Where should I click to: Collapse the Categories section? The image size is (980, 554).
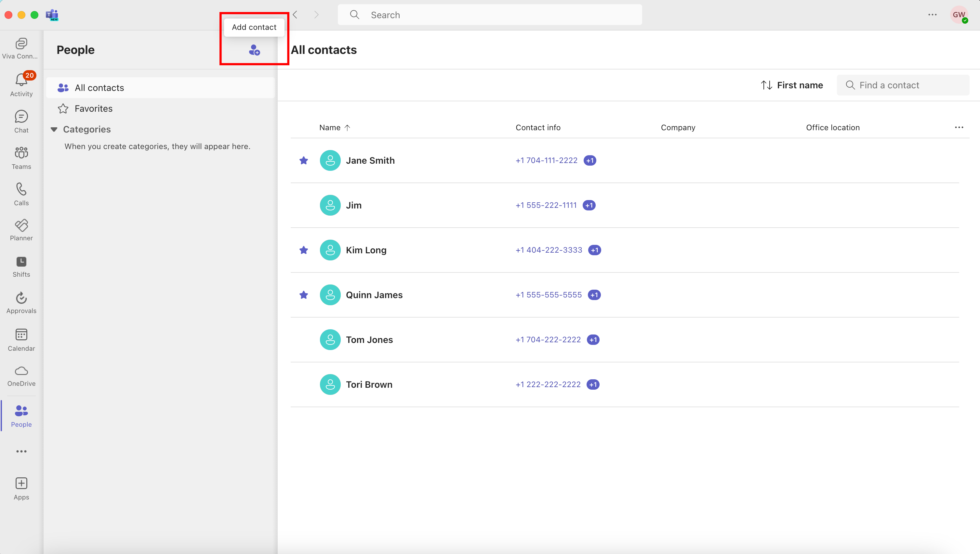point(54,129)
